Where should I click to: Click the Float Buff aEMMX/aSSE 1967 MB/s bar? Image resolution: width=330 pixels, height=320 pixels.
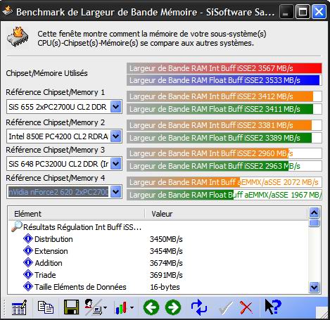[x=224, y=195]
